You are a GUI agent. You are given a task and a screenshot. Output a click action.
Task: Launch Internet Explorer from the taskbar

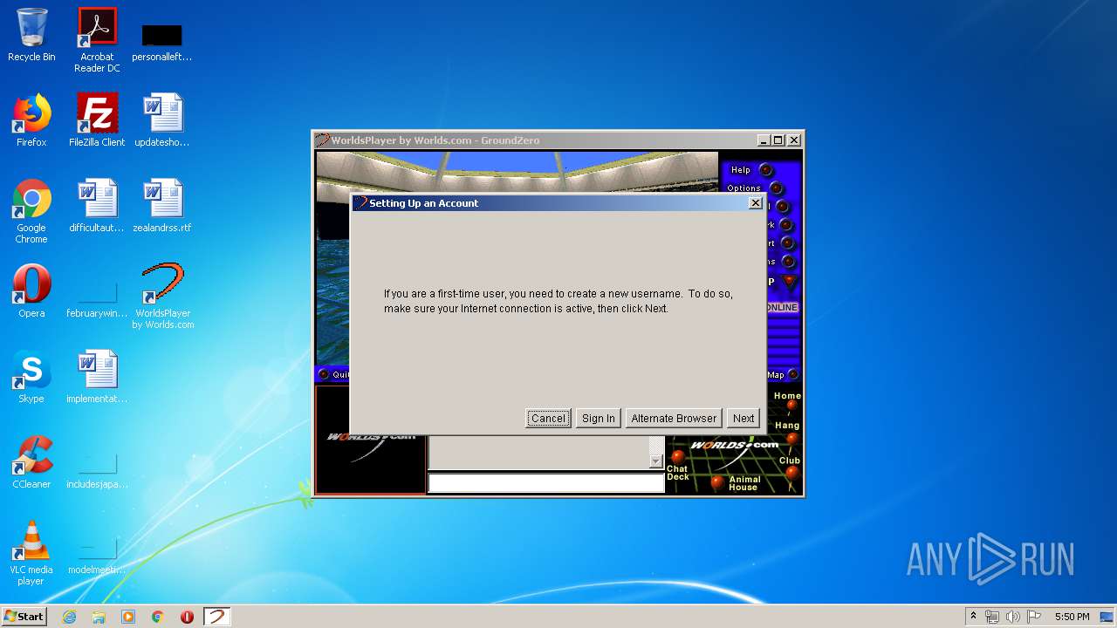69,617
